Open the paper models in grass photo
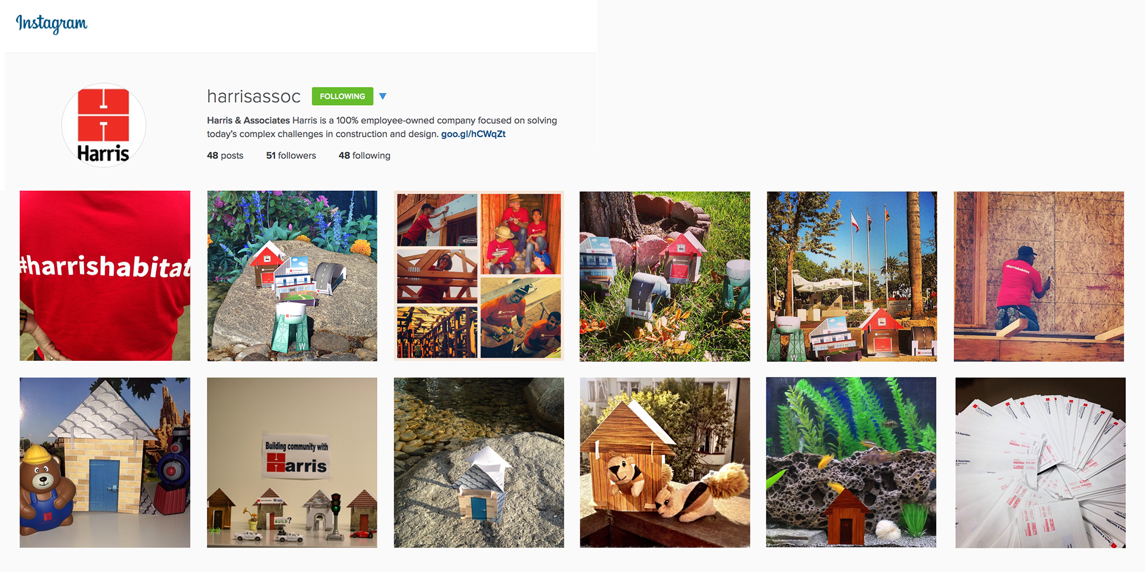Screen dimensions: 1145x572 point(665,276)
